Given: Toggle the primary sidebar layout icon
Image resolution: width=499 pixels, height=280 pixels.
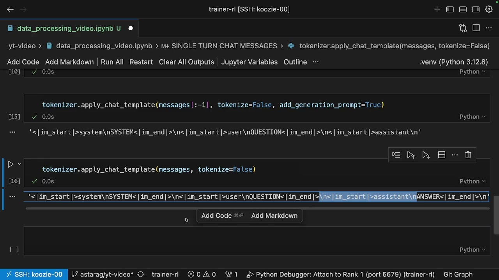Looking at the screenshot, I should pos(450,9).
